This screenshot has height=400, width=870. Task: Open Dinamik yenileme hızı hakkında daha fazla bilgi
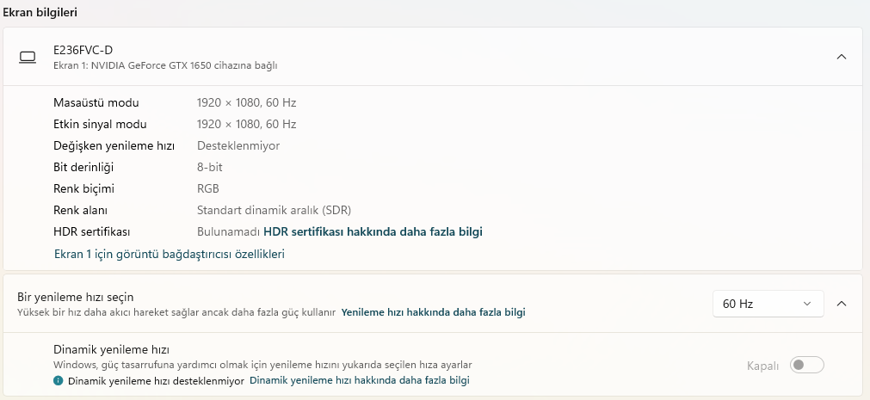pos(360,380)
